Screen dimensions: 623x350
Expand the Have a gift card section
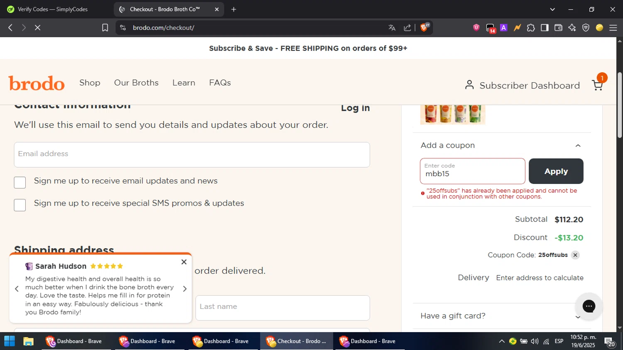[x=578, y=317]
